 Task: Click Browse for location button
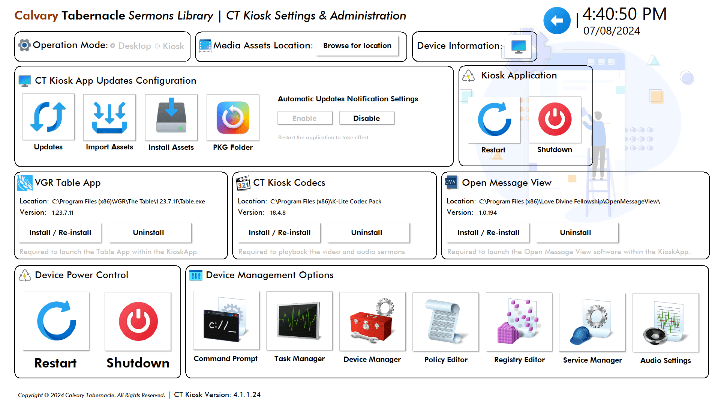click(x=357, y=45)
